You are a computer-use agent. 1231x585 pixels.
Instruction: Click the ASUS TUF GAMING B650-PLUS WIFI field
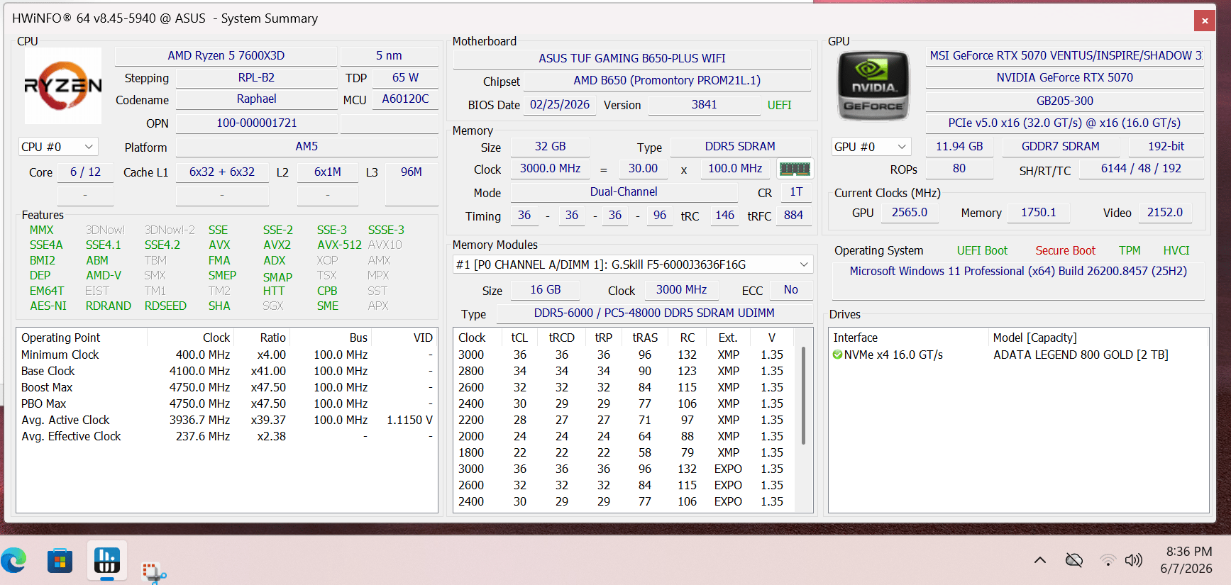tap(631, 59)
